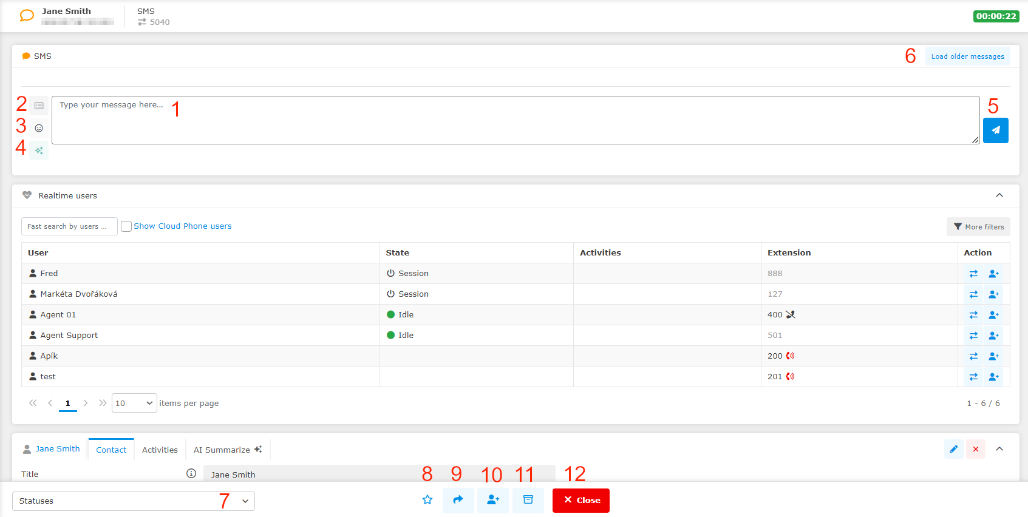Collapse the Realtime users panel

(x=999, y=195)
